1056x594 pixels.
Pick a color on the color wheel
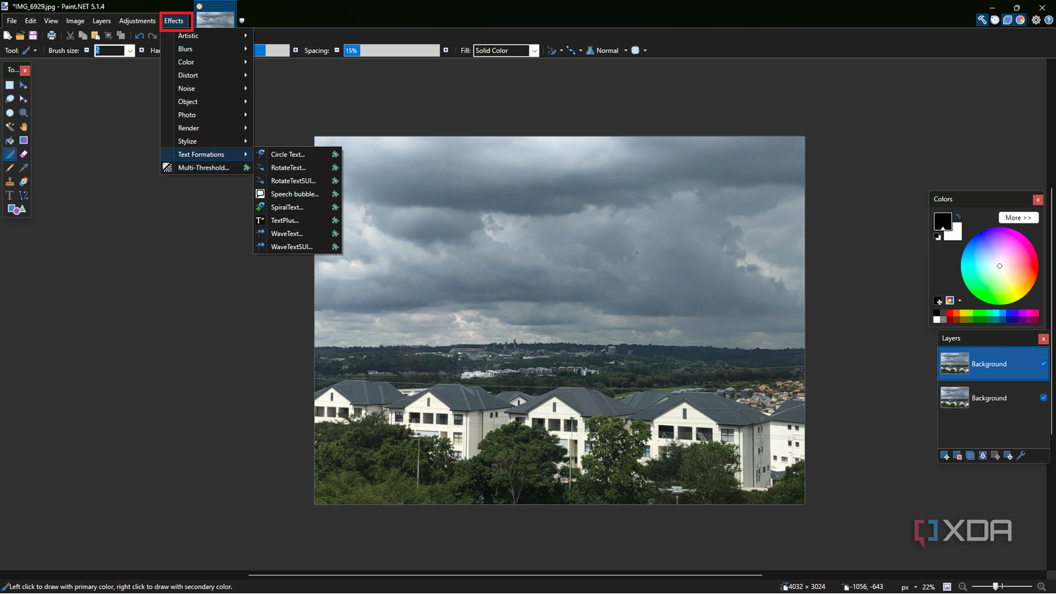(x=999, y=266)
